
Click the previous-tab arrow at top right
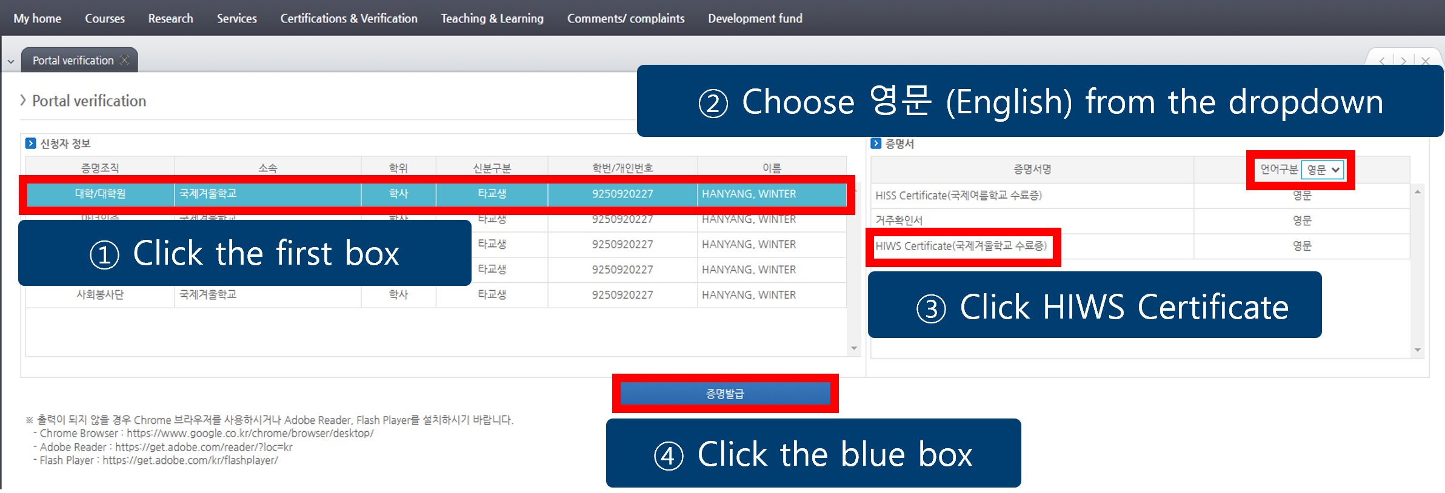click(x=1382, y=61)
